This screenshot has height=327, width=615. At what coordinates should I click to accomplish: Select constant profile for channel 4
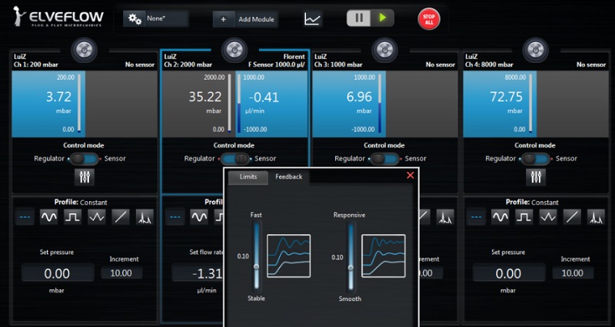click(477, 217)
